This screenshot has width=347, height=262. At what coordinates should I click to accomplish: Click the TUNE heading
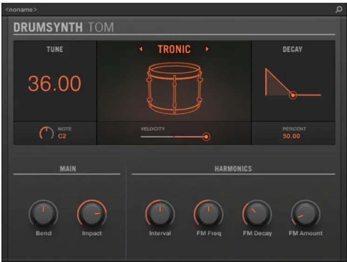coord(55,49)
